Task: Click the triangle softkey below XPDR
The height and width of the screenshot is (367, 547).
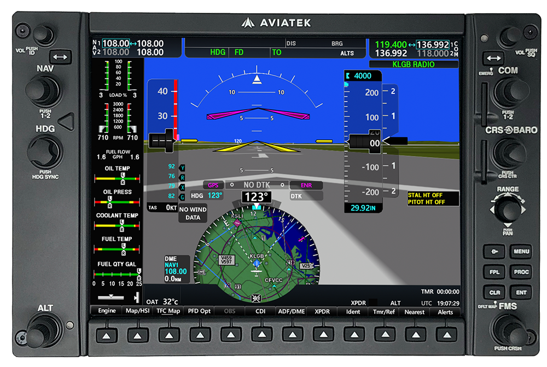Action: pyautogui.click(x=323, y=335)
